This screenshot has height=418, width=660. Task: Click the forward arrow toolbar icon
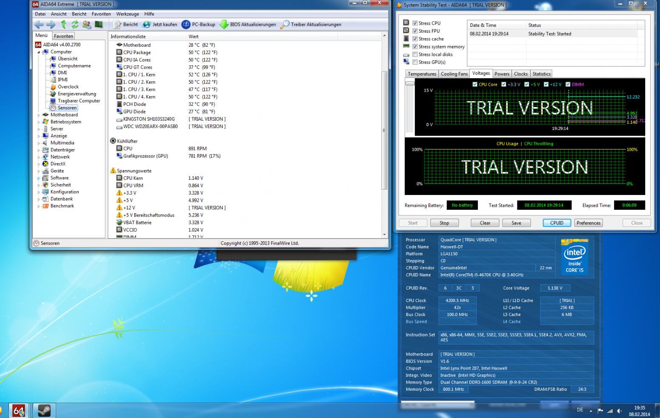point(51,25)
